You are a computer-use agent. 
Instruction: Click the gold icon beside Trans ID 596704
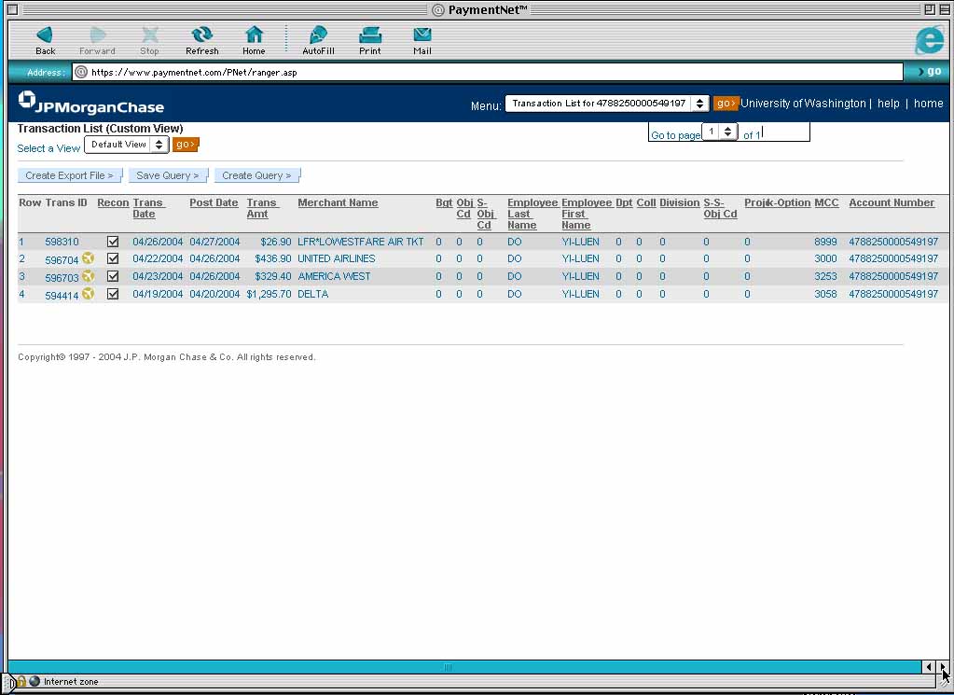pyautogui.click(x=89, y=258)
